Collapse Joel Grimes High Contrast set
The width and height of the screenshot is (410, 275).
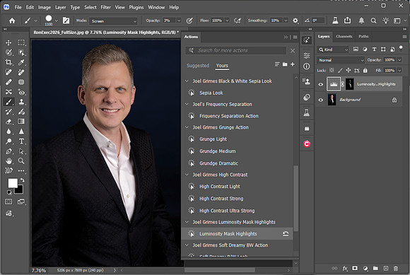click(187, 175)
